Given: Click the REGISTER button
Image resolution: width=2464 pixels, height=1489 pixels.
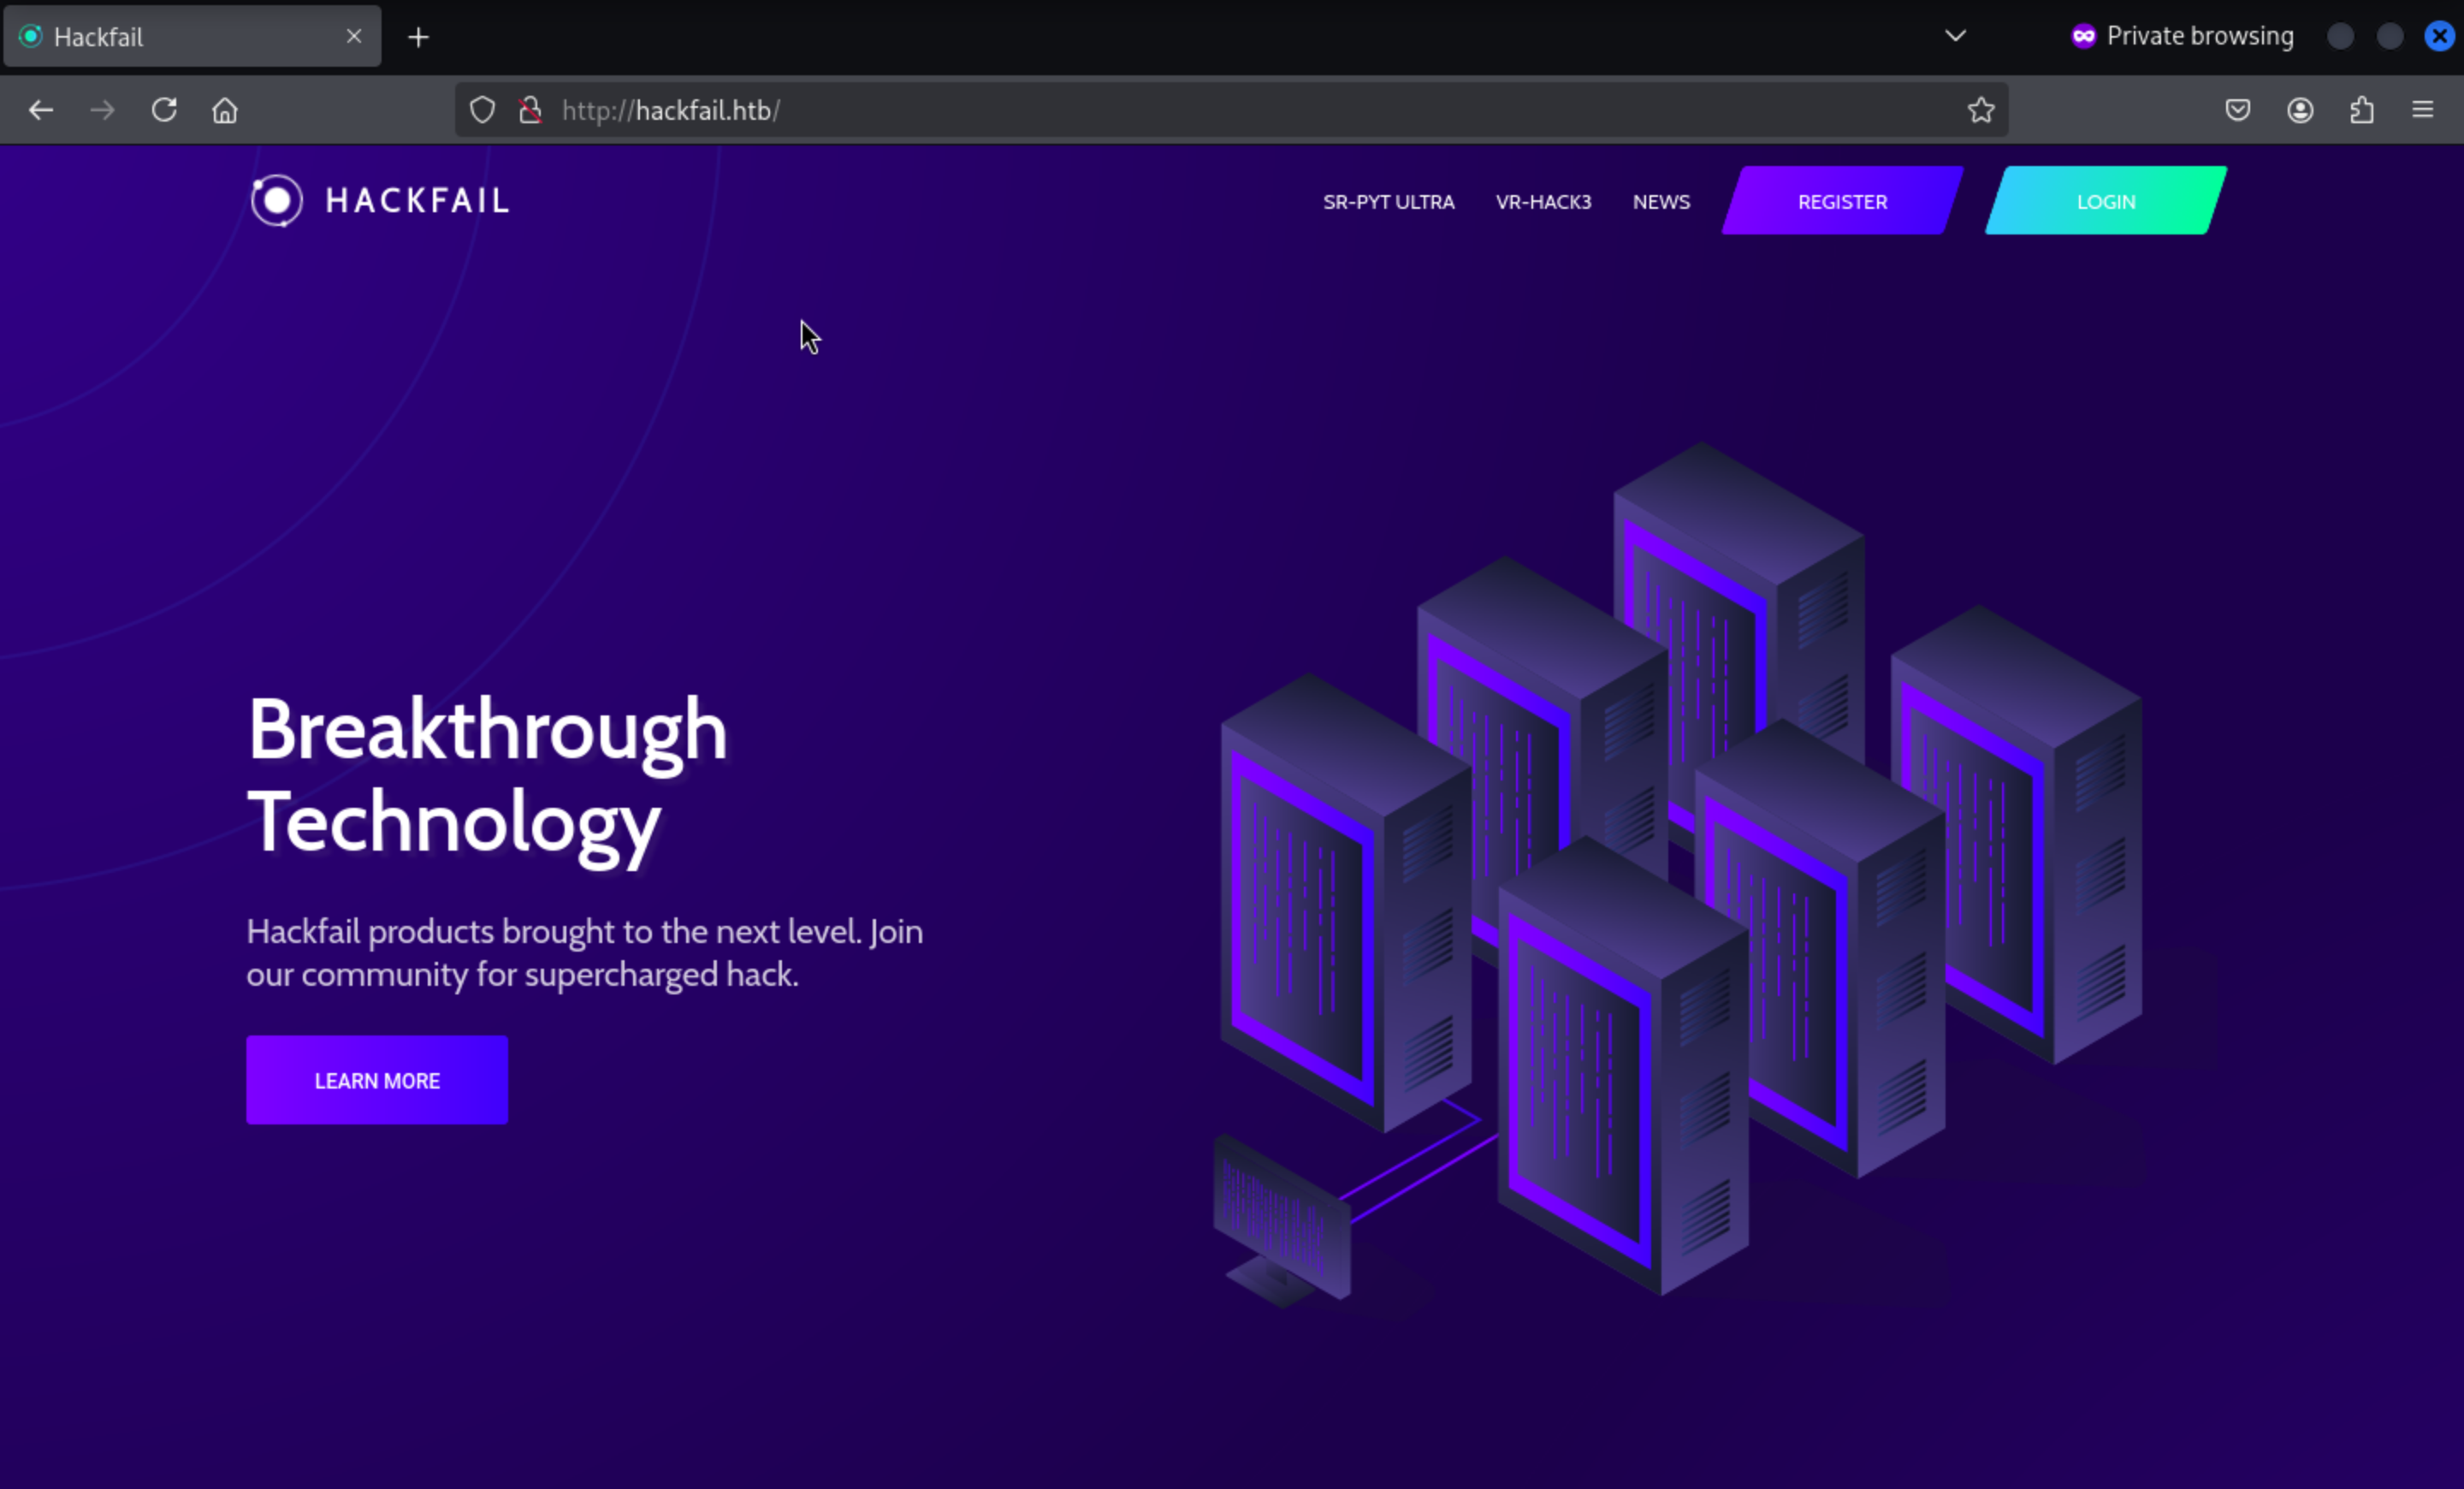Looking at the screenshot, I should click(1842, 201).
